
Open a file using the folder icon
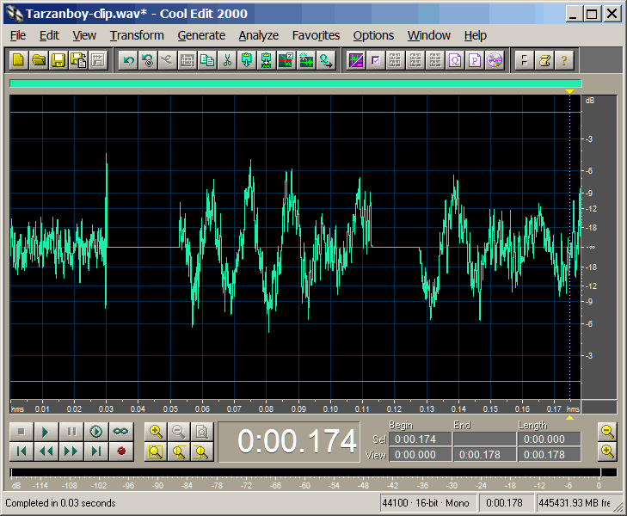click(39, 60)
